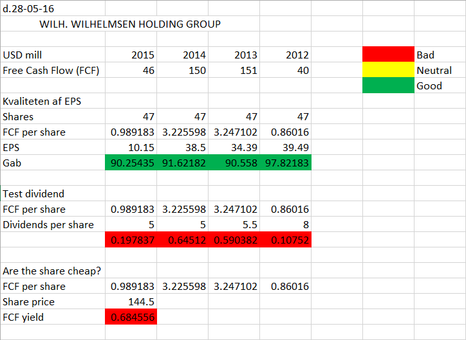Select the Shares row label
The image size is (466, 340).
coord(18,116)
